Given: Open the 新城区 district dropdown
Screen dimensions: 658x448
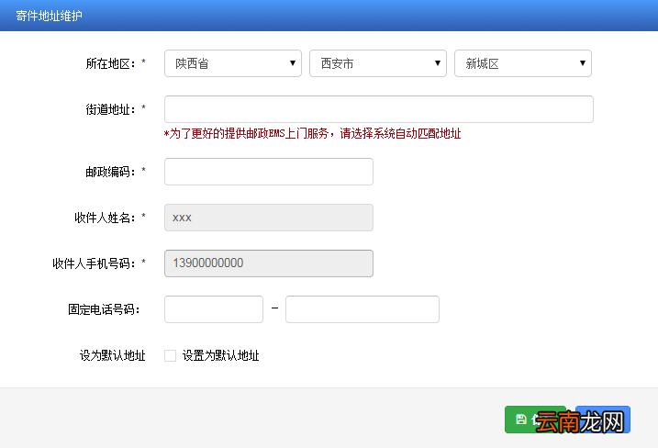Looking at the screenshot, I should (x=523, y=63).
